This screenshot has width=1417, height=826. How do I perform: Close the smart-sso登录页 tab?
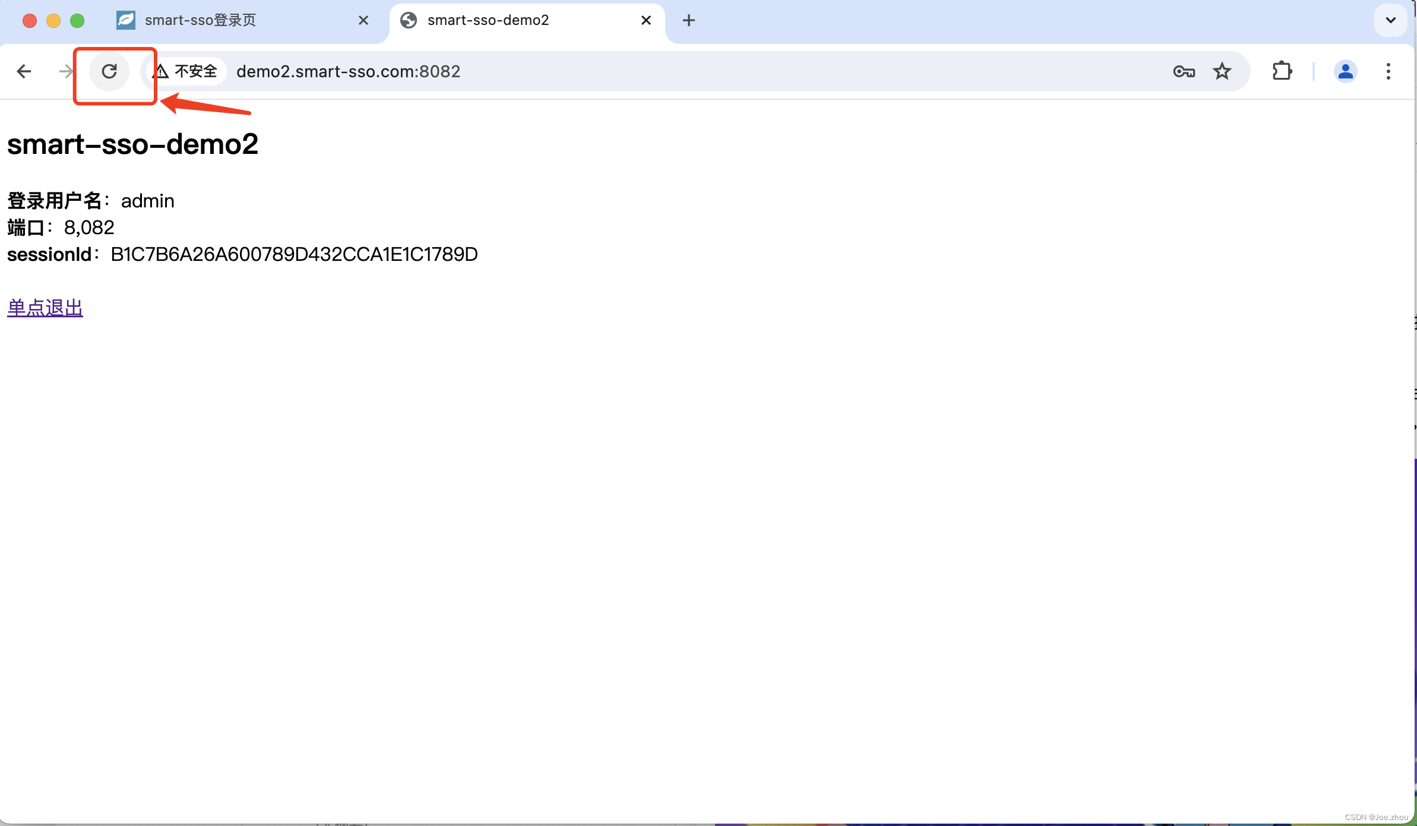(363, 20)
